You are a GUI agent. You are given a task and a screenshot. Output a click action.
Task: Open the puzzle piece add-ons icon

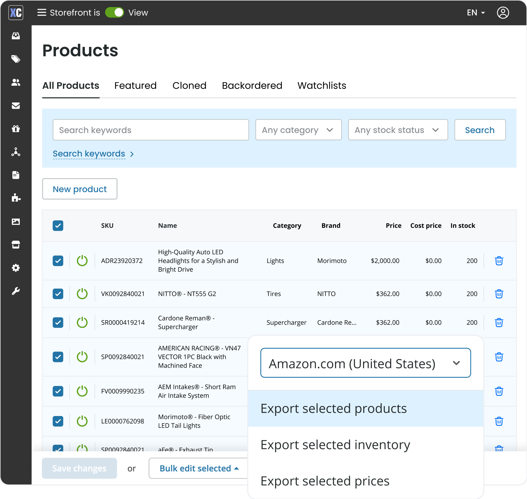[x=16, y=198]
